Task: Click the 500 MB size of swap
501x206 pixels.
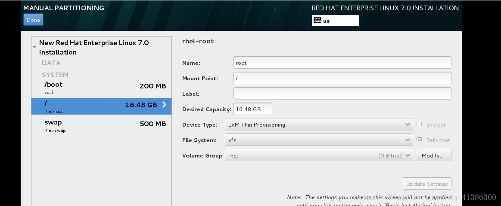Action: [x=153, y=124]
